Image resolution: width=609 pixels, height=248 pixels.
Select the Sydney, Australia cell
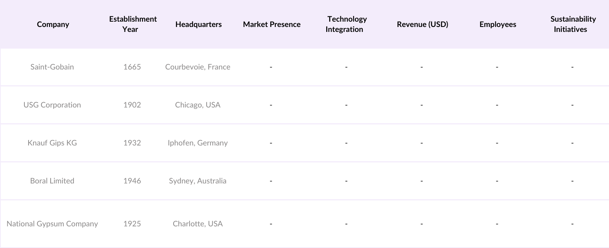[x=198, y=181]
